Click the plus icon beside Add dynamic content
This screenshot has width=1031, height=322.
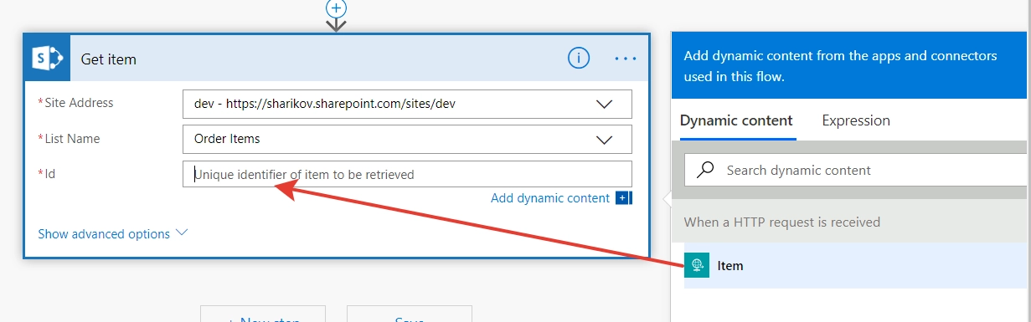[623, 198]
